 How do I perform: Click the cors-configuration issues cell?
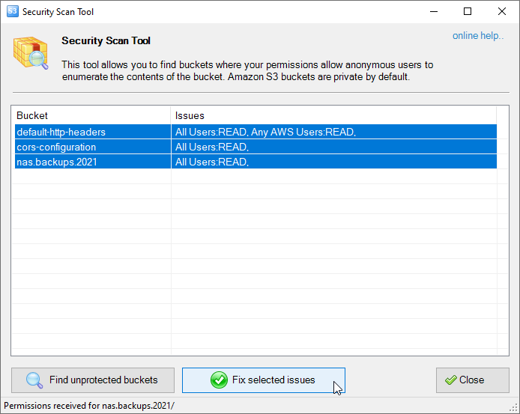point(334,147)
